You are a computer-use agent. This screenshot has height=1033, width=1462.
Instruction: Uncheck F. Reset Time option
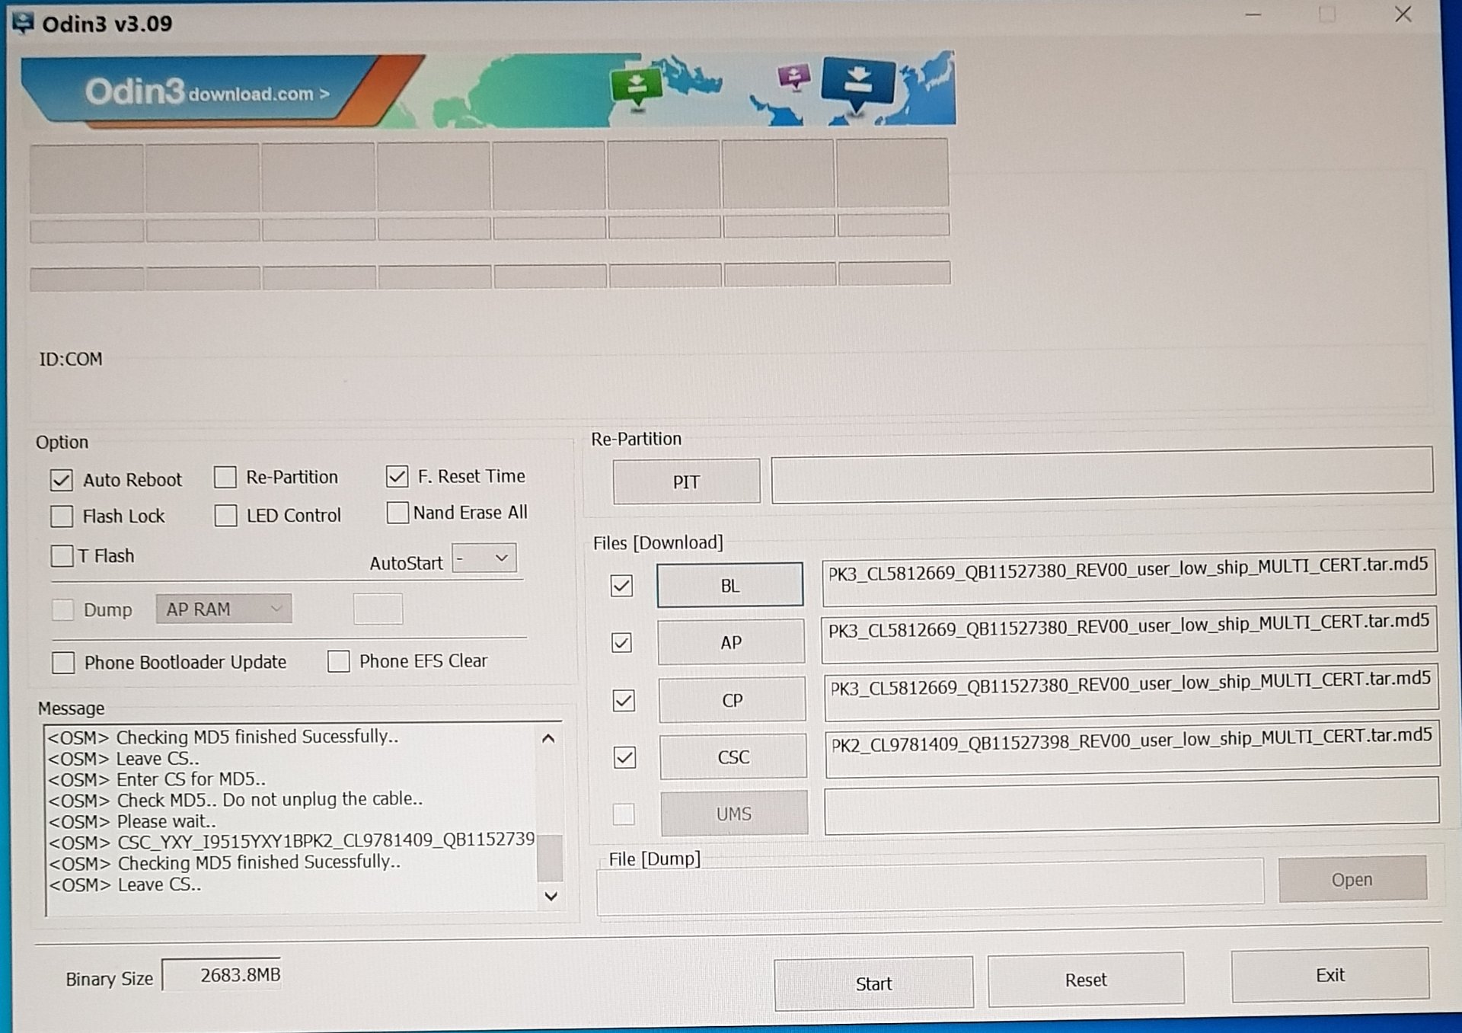click(x=397, y=477)
